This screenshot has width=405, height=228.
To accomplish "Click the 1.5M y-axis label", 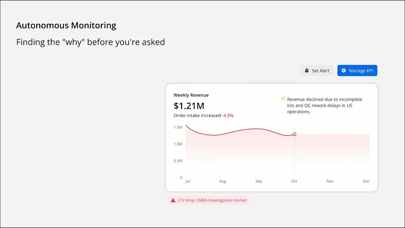I will tap(178, 127).
